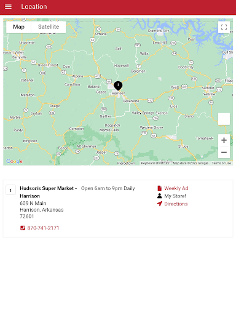This screenshot has height=315, width=236.
Task: Zoom in on the map
Action: pos(224,140)
